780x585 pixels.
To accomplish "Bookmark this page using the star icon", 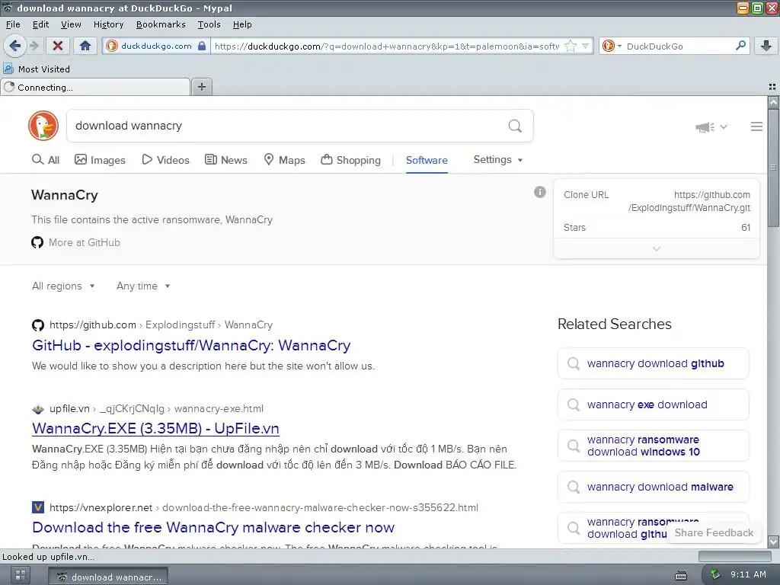I will (571, 46).
